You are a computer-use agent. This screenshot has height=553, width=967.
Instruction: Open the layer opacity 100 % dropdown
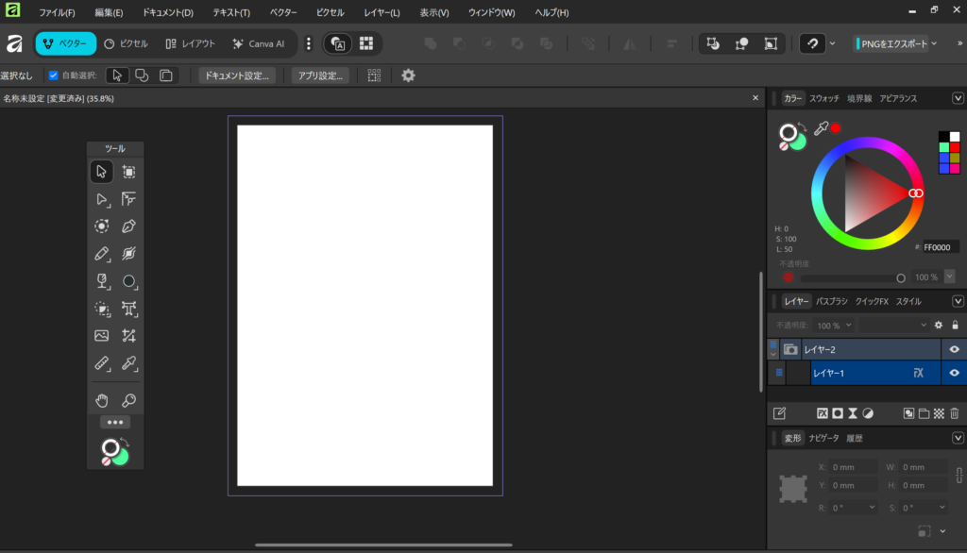[x=834, y=325]
